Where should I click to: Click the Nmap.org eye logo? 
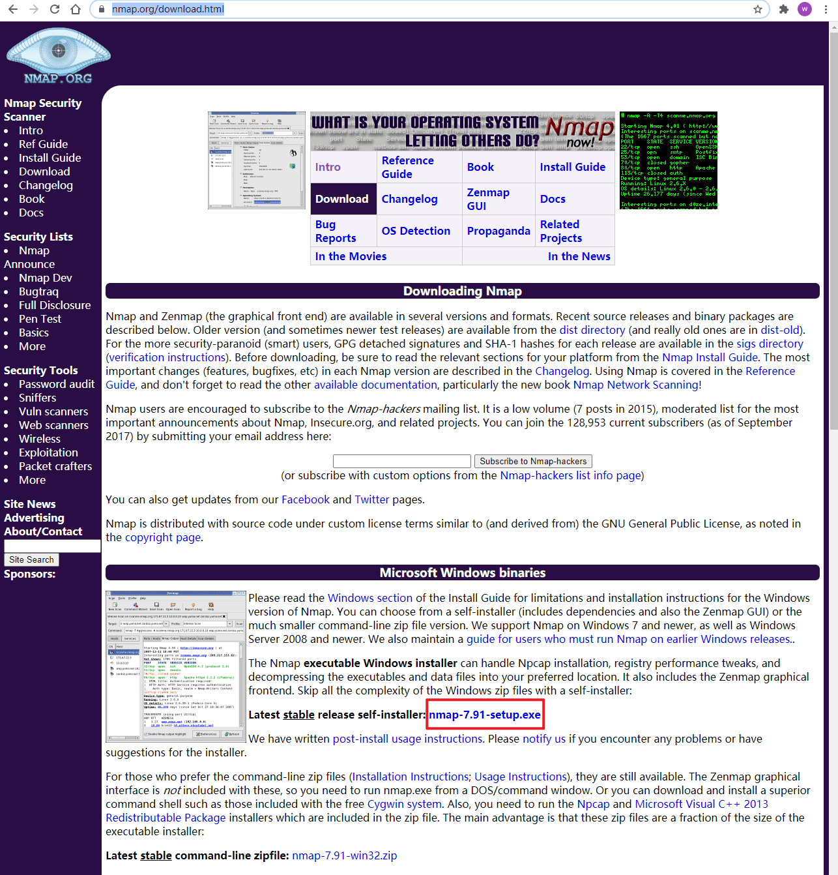tap(58, 56)
